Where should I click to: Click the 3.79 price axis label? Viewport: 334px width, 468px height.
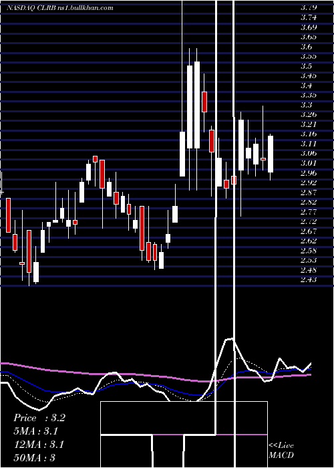coord(309,7)
